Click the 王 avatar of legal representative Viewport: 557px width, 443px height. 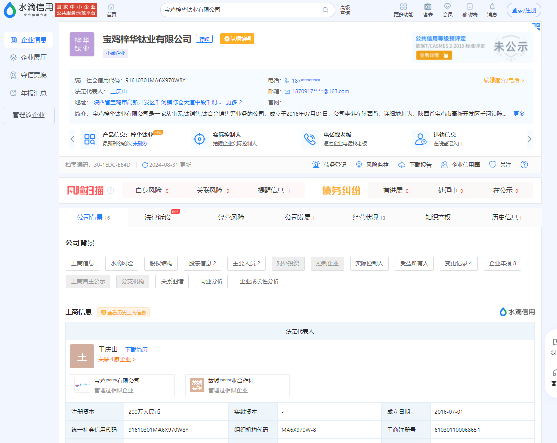[82, 356]
